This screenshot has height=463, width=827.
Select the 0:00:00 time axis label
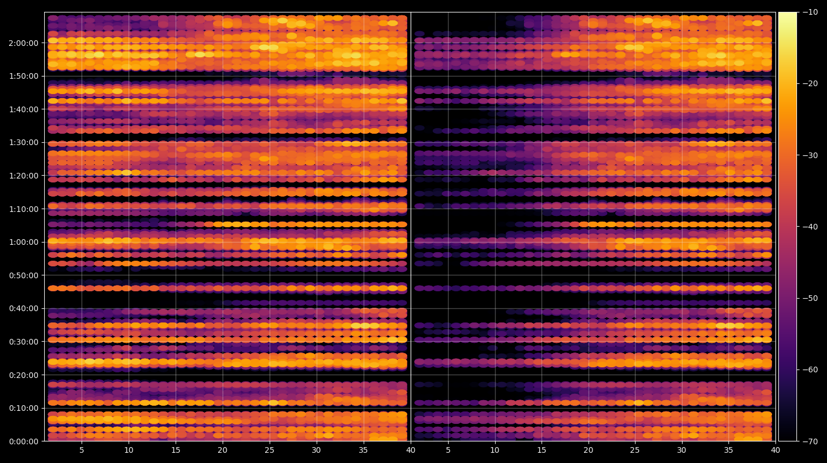tap(24, 441)
